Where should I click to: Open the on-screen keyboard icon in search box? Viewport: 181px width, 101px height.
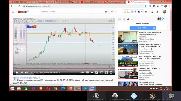106,12
